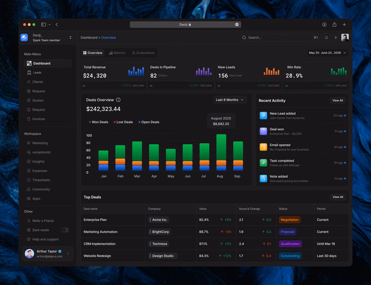
Task: Click View All in Top Deals
Action: click(x=338, y=197)
